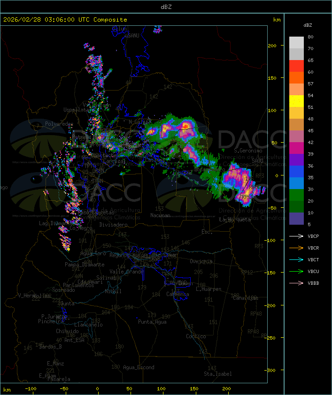This screenshot has height=395, width=332.
Task: Click the mauve 42-45 dBZ swatch
Action: [x=296, y=137]
